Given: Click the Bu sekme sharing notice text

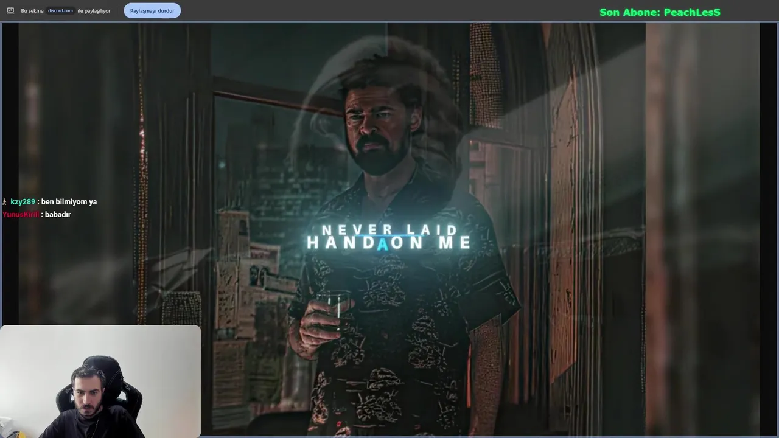Looking at the screenshot, I should [66, 10].
